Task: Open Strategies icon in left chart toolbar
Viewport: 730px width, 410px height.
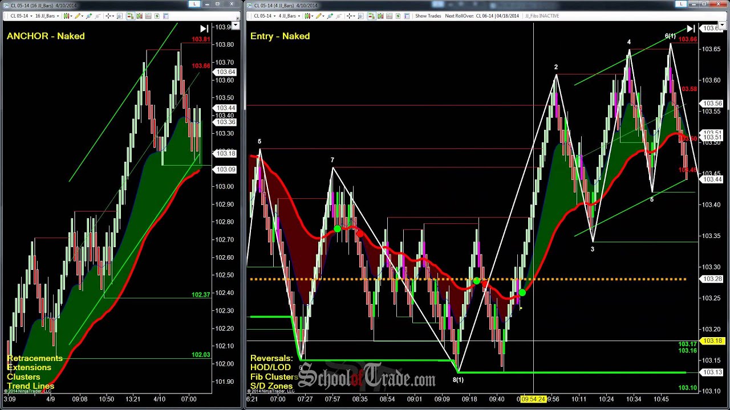Action: 157,16
